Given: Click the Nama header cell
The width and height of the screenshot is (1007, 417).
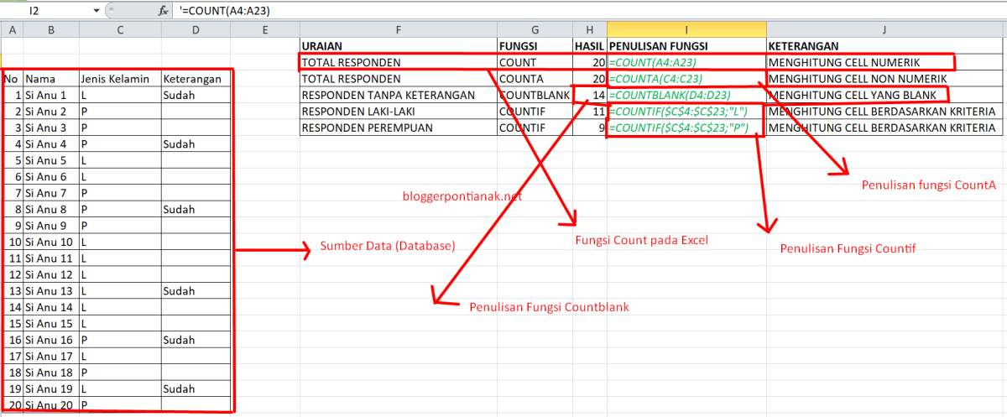Looking at the screenshot, I should (x=51, y=79).
